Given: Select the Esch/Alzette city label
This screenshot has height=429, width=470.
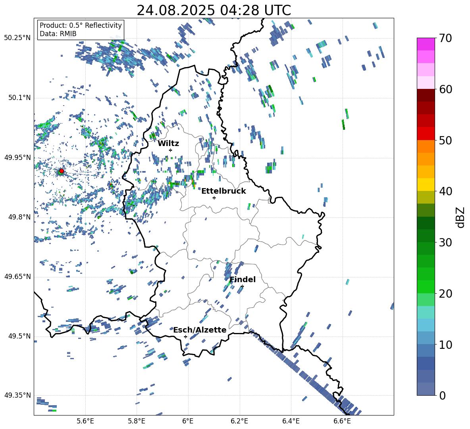Looking at the screenshot, I should click(200, 330).
